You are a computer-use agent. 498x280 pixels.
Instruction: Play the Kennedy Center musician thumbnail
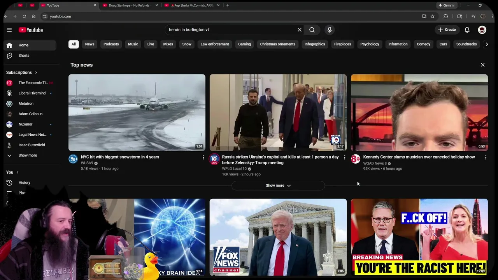[x=419, y=113]
